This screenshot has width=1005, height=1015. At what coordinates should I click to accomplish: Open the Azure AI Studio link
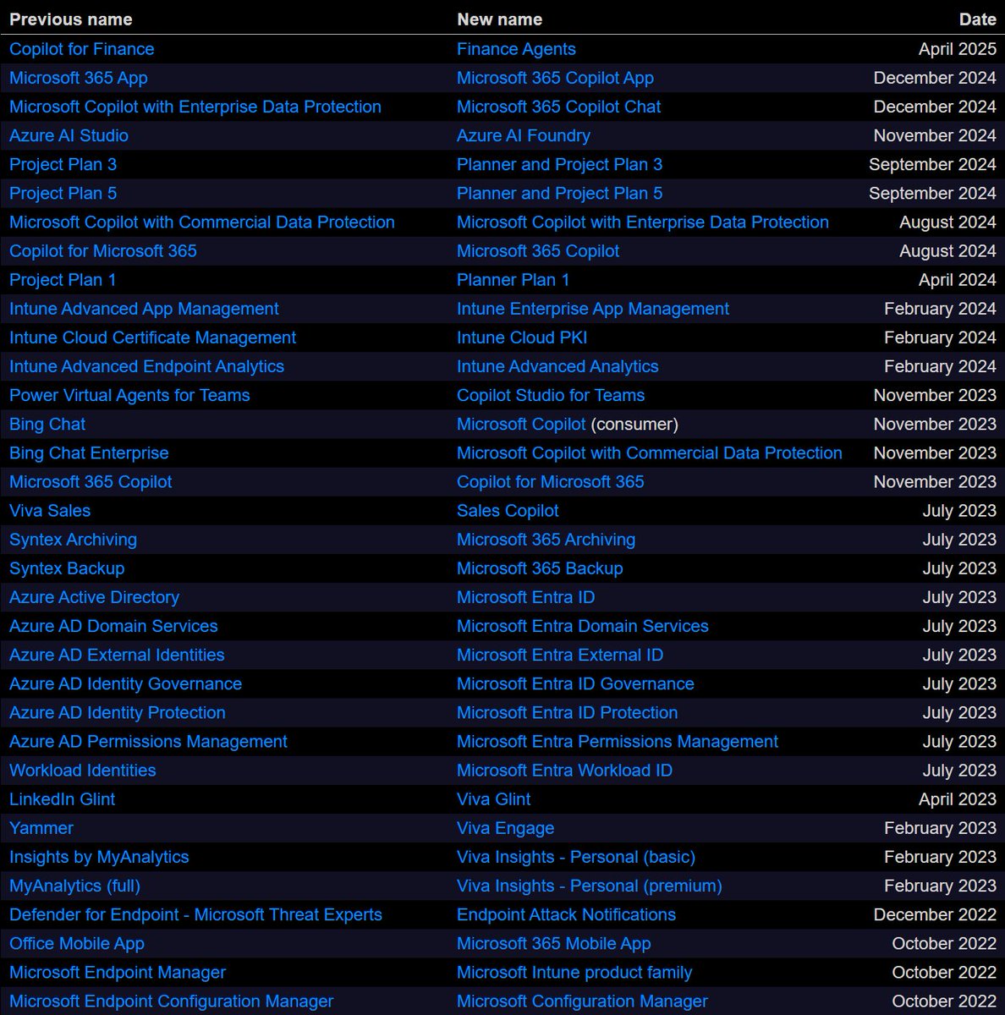(69, 135)
